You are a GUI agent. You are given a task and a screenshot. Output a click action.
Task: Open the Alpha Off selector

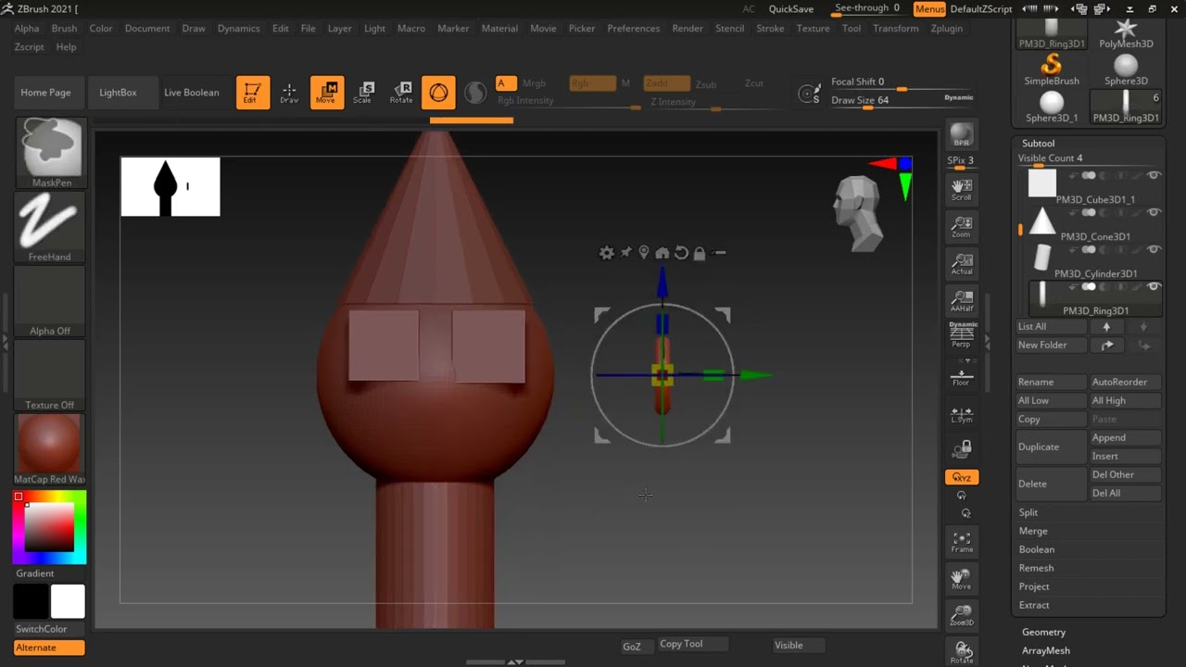tap(50, 301)
